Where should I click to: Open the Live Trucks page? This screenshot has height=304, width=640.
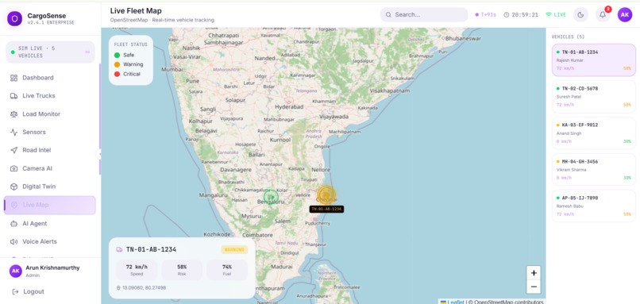pos(49,96)
